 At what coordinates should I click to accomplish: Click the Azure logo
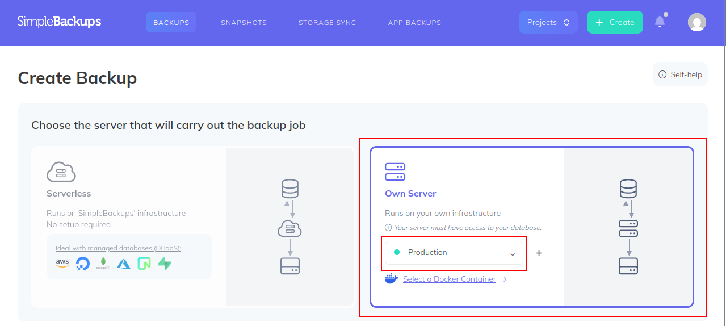coord(124,263)
